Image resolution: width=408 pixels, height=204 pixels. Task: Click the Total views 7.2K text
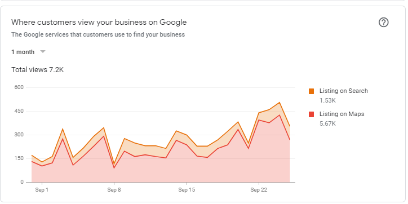coord(37,70)
